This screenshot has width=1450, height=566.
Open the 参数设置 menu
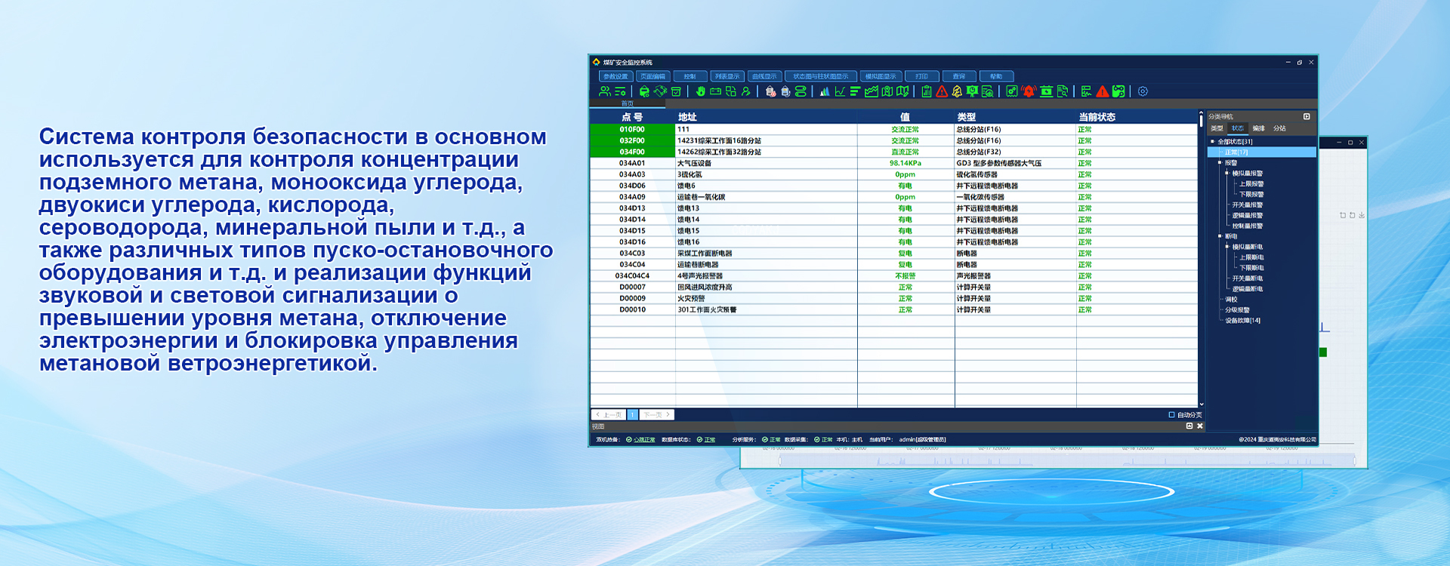pos(615,76)
